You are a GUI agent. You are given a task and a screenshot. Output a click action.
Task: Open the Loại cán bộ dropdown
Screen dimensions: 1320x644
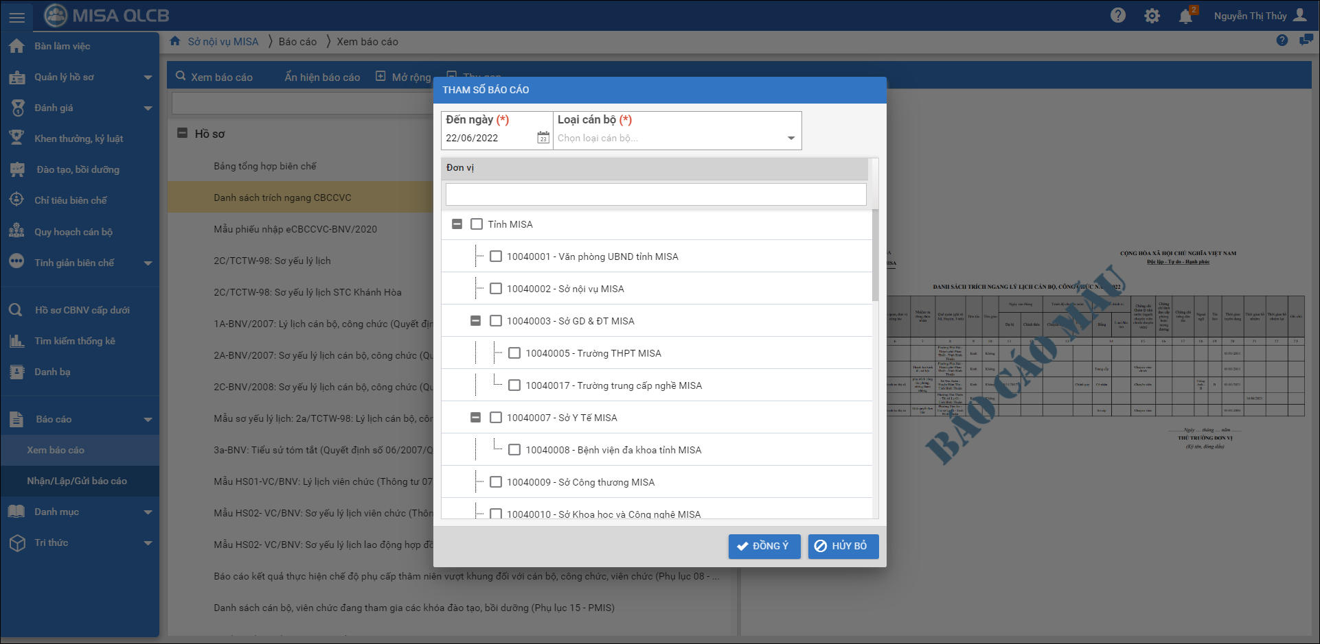tap(790, 138)
